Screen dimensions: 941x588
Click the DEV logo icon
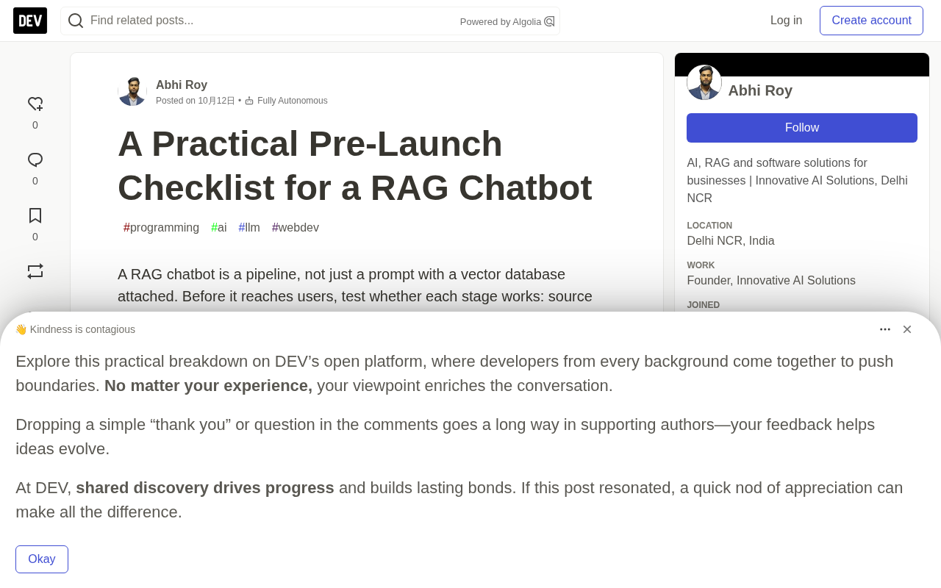pos(30,21)
